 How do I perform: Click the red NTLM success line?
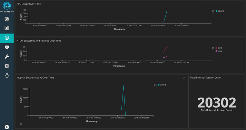coord(165,50)
